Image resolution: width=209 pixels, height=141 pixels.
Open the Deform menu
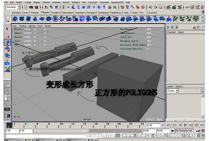click(66, 2)
